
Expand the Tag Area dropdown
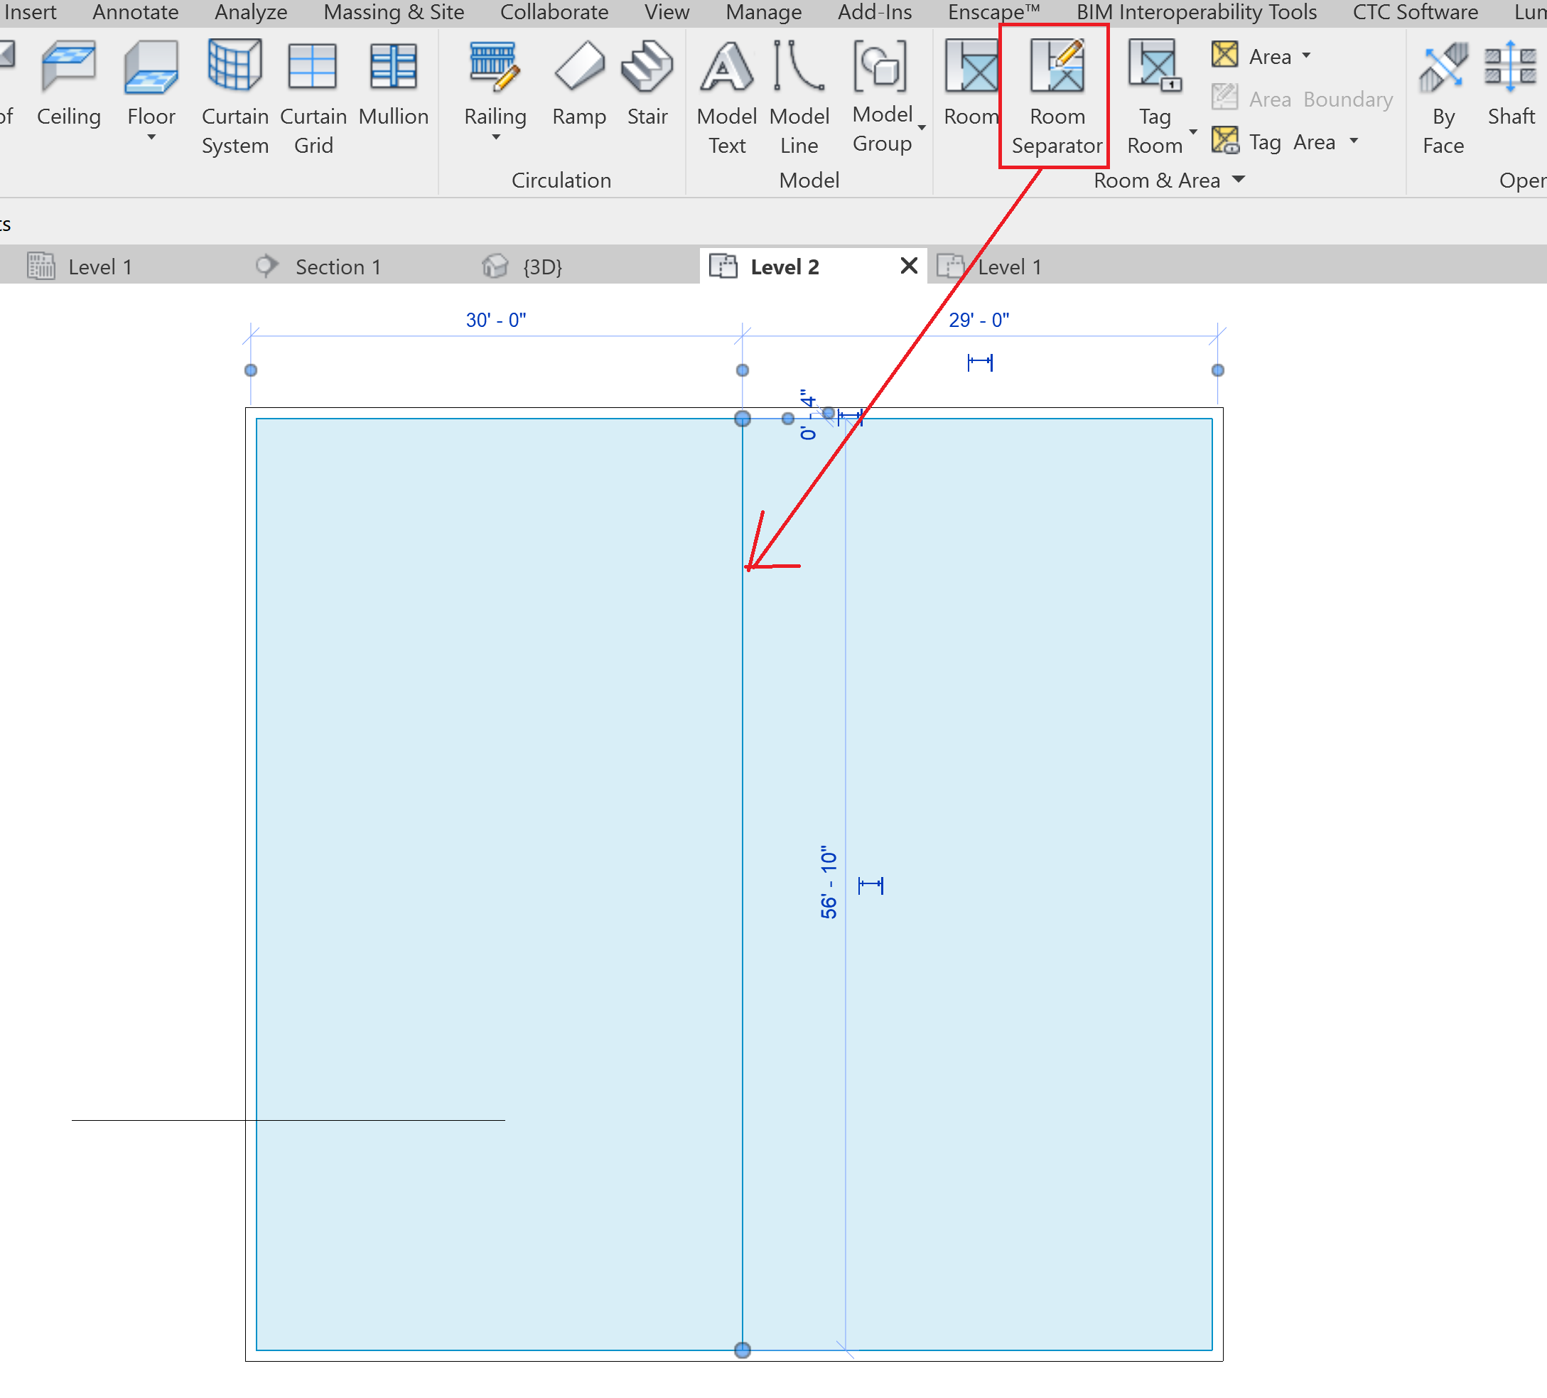[x=1354, y=141]
